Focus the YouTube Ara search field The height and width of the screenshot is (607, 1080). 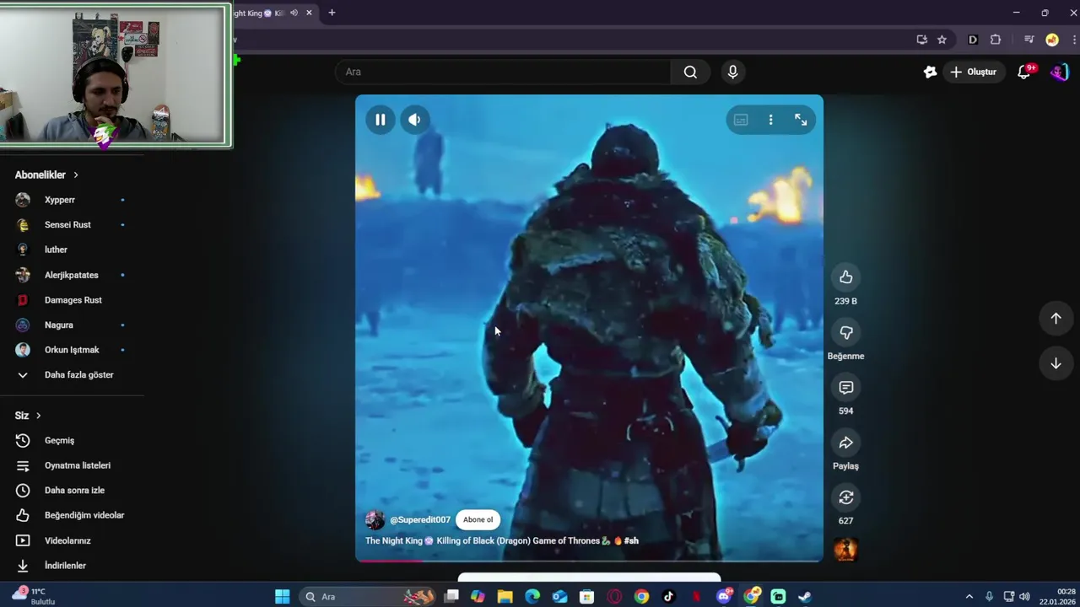click(x=503, y=72)
